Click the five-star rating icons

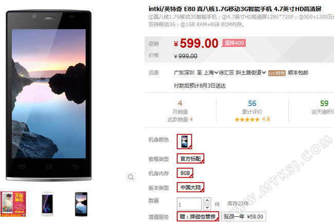point(247,119)
